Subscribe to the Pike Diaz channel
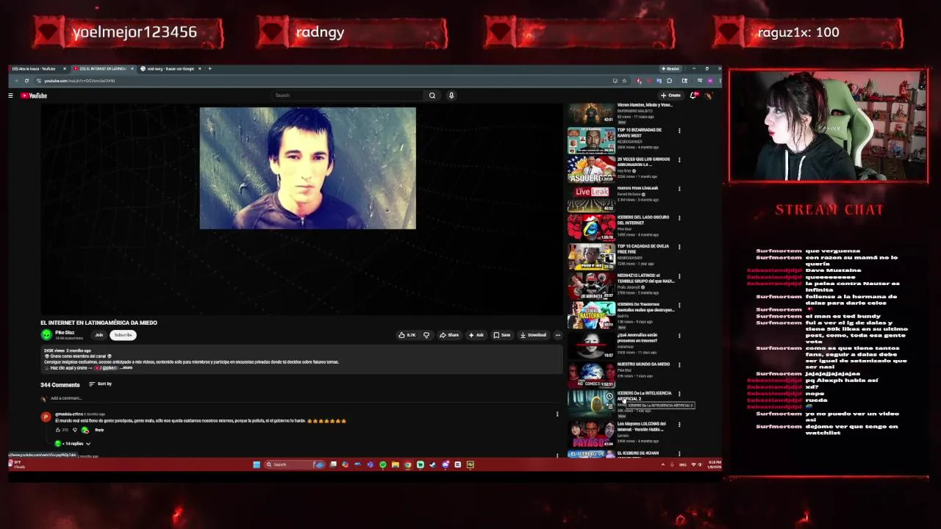 click(x=123, y=335)
